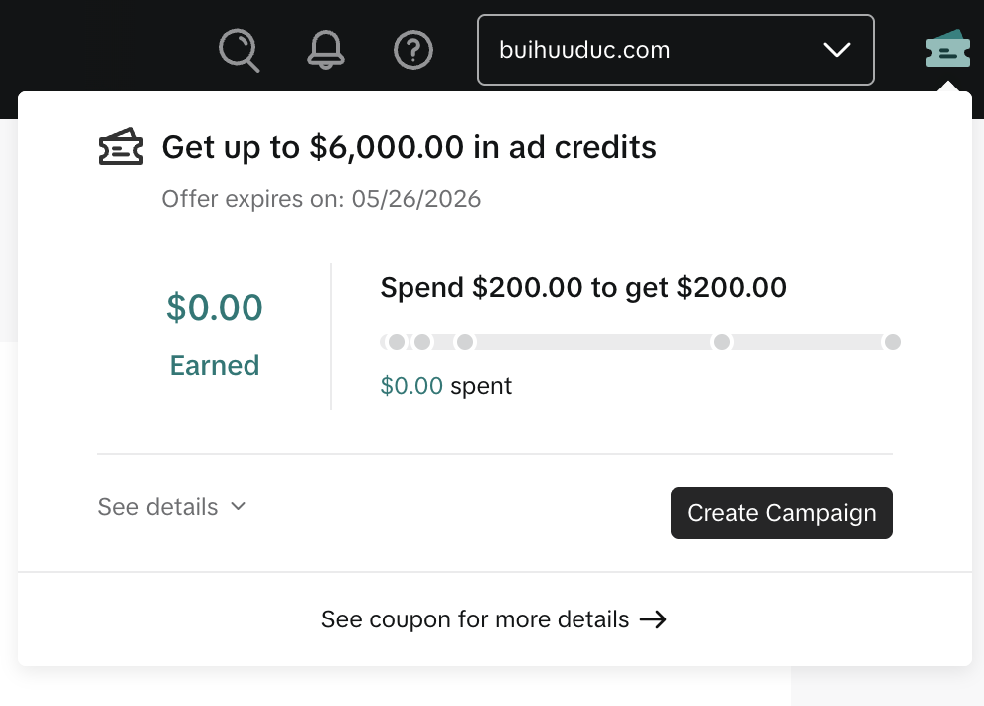
Task: Click the first milestone dot on the progress bar
Action: click(x=397, y=342)
